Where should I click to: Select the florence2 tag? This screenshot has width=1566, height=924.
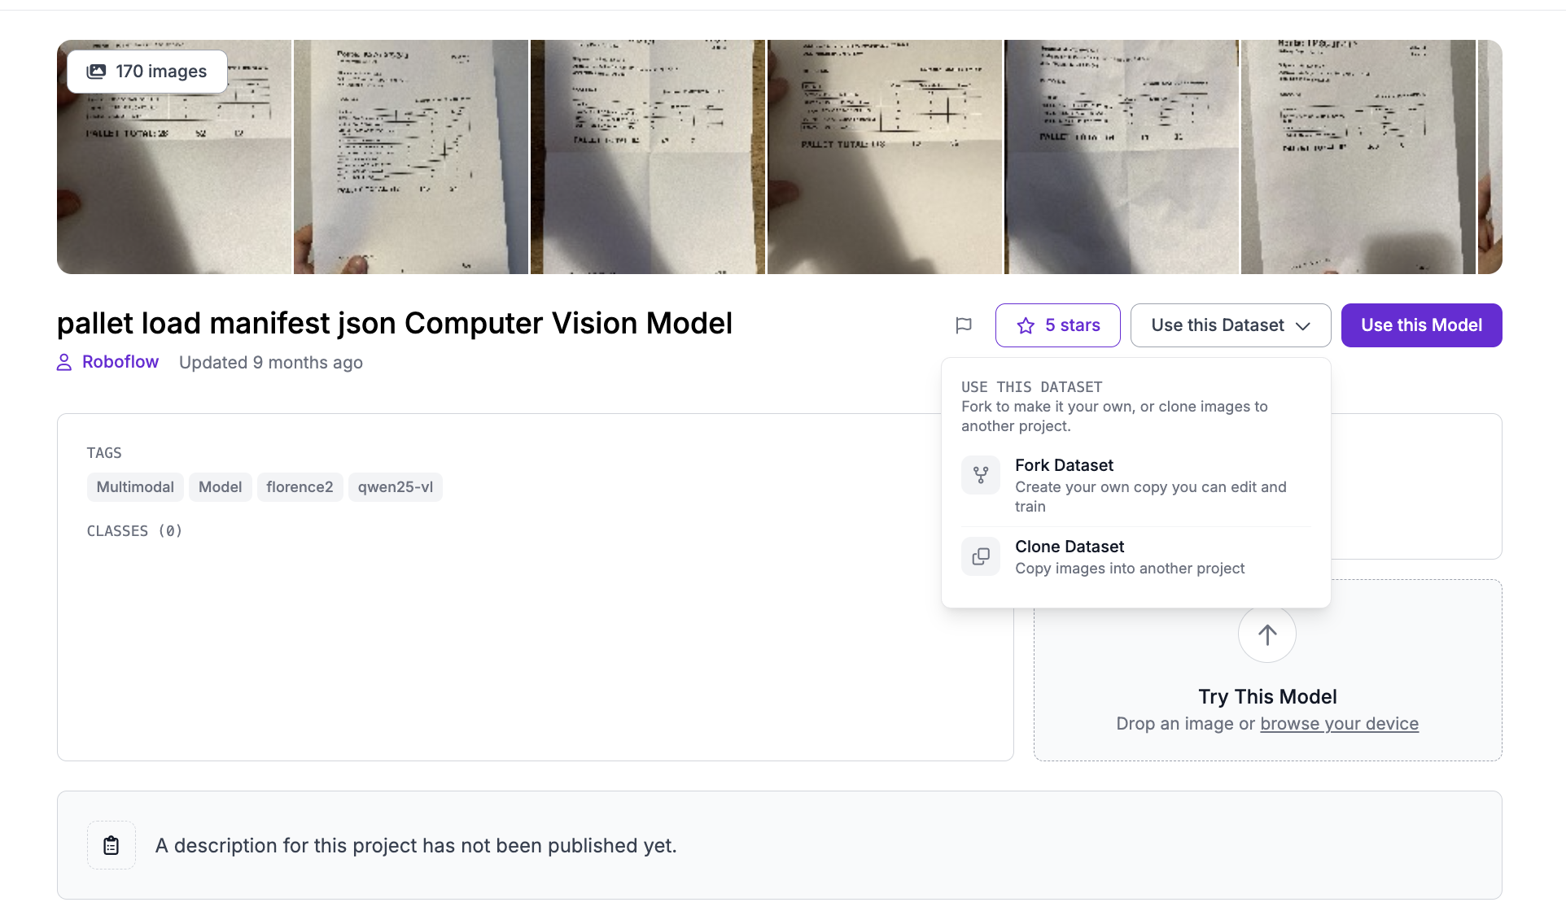[300, 487]
